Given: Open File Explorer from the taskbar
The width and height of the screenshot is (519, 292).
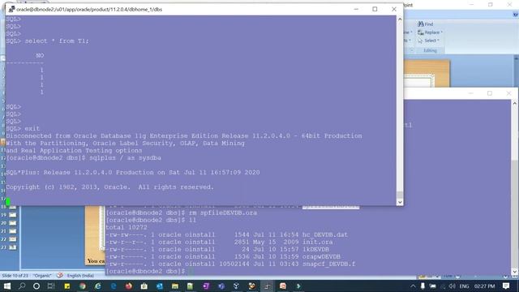Looking at the screenshot, I should 175,286.
